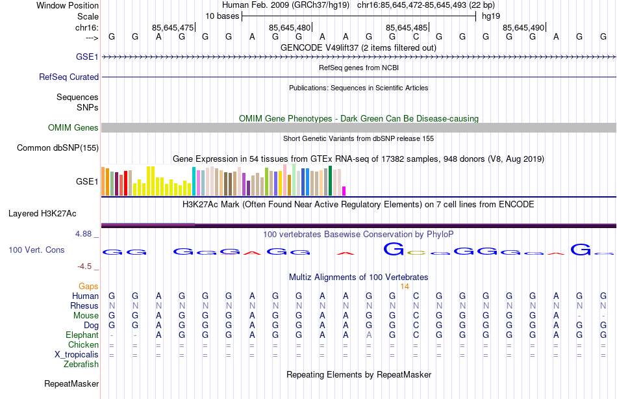
Task: Click the 85,645,475 ruler position
Action: pos(173,27)
